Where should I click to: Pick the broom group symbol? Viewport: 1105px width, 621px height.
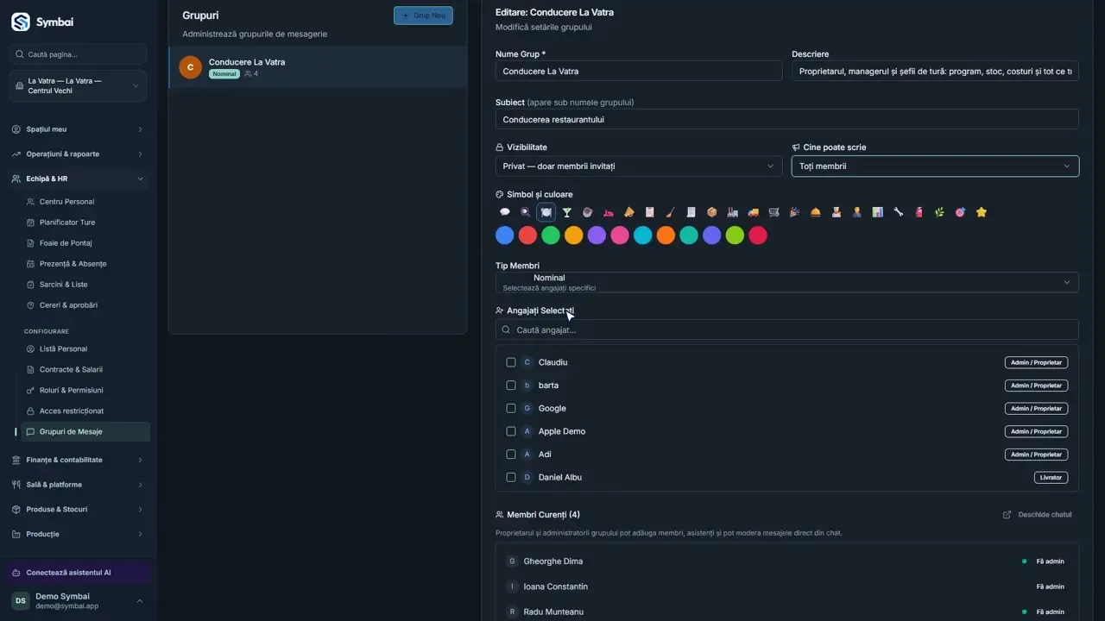[671, 212]
